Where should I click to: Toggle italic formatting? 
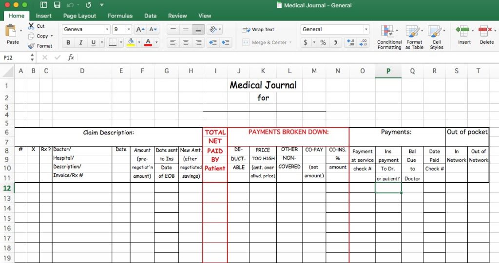80,42
